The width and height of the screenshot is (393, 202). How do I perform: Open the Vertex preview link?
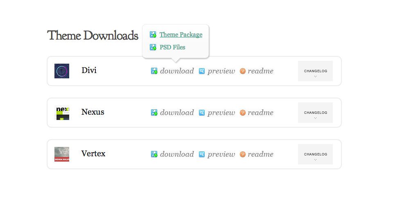(x=221, y=155)
